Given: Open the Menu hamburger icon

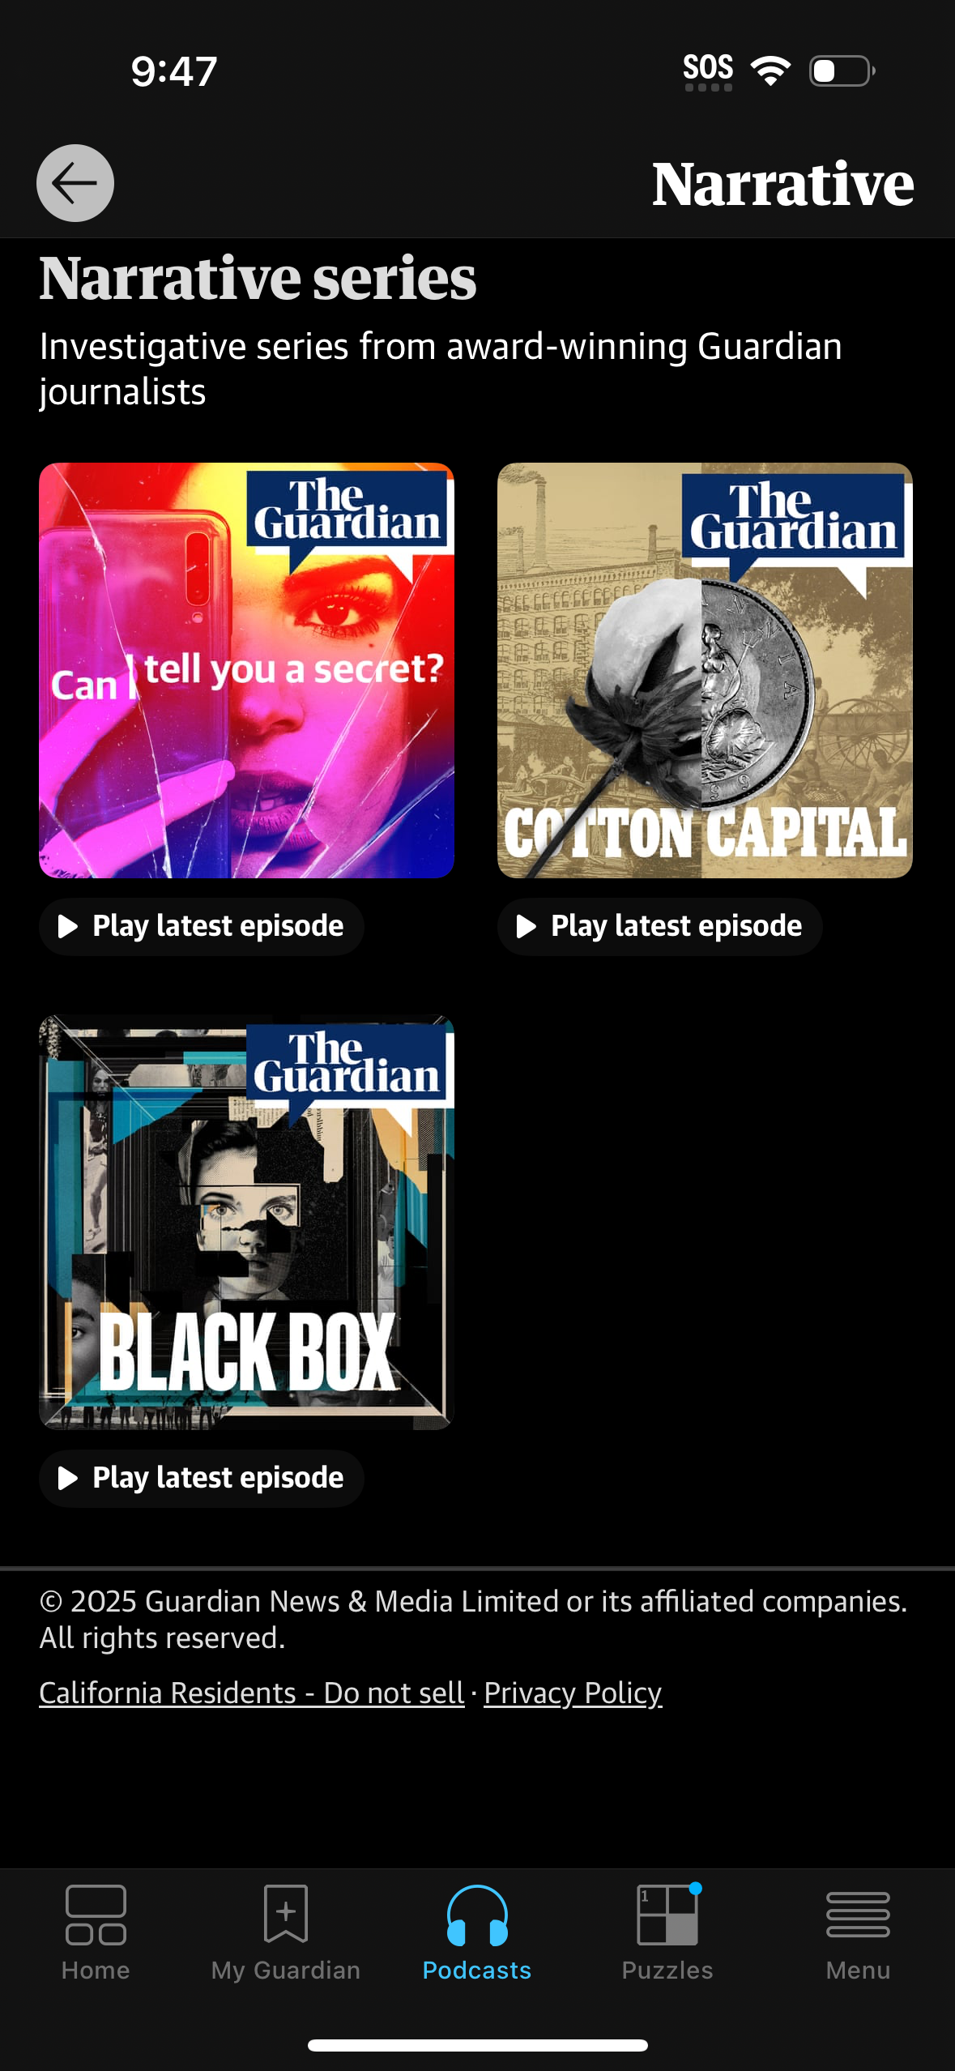Looking at the screenshot, I should 858,1914.
